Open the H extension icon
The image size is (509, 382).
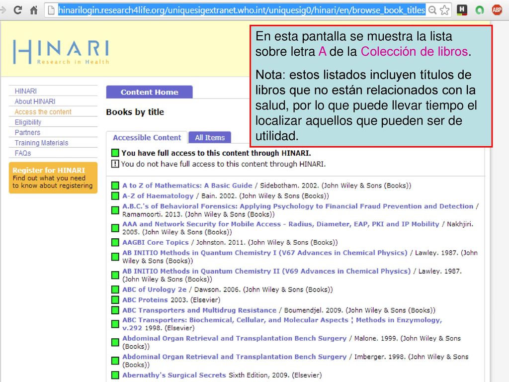pyautogui.click(x=462, y=10)
